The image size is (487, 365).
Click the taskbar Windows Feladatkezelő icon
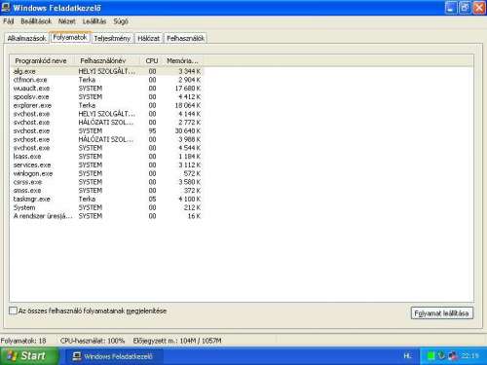[x=77, y=356]
